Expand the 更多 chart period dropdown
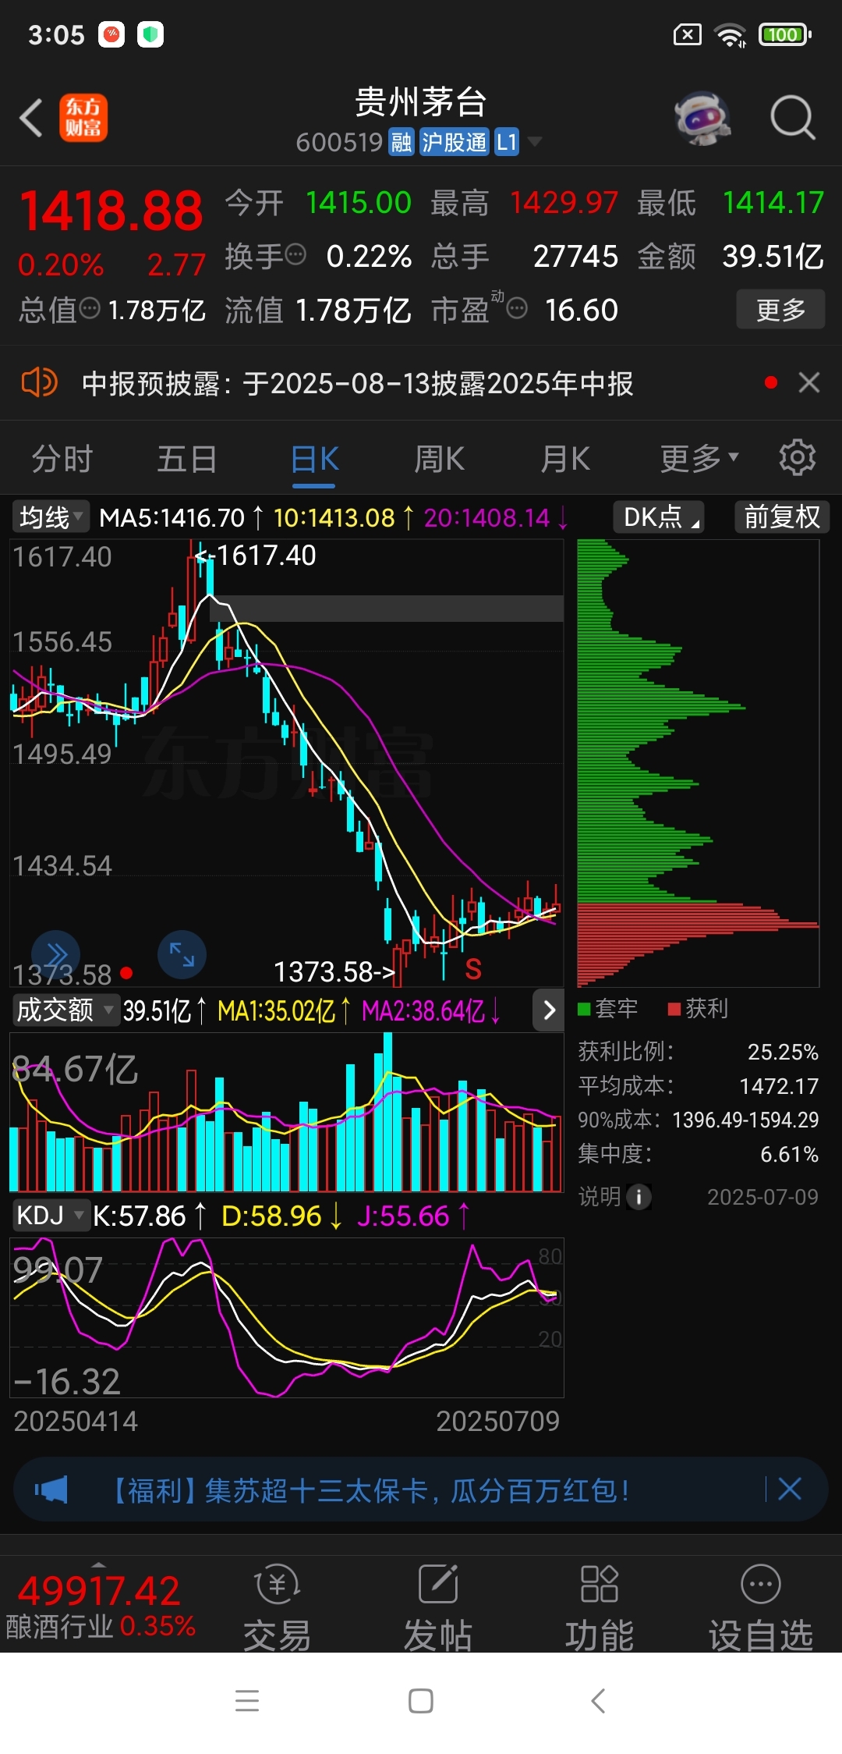Screen dimensions: 842x1754 coord(699,459)
